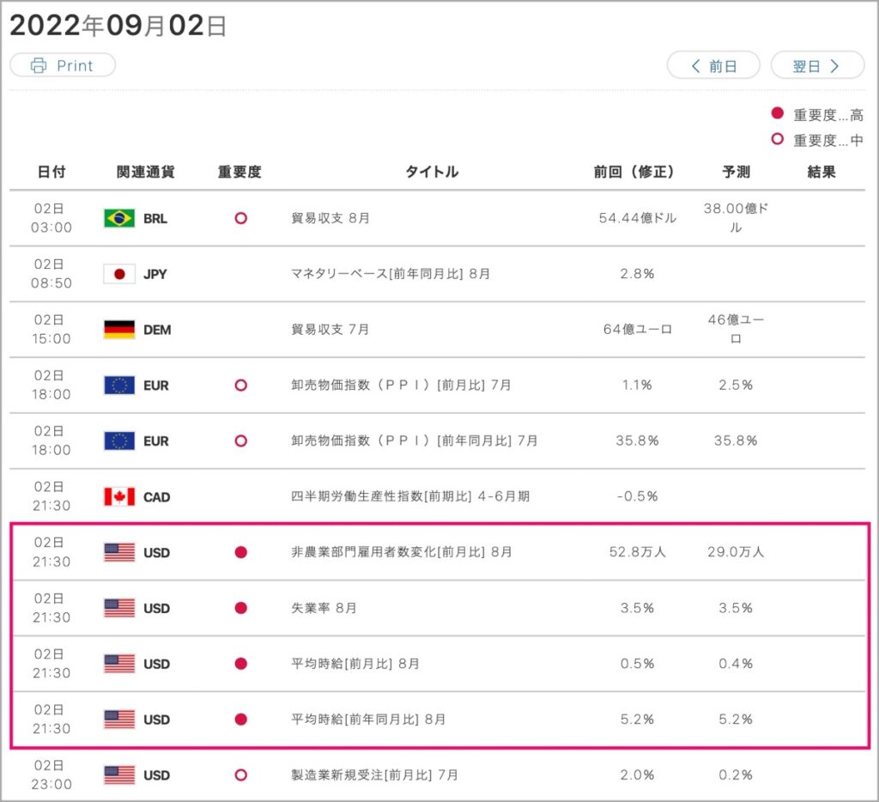
Task: Click the 予測 column header
Action: tap(736, 172)
